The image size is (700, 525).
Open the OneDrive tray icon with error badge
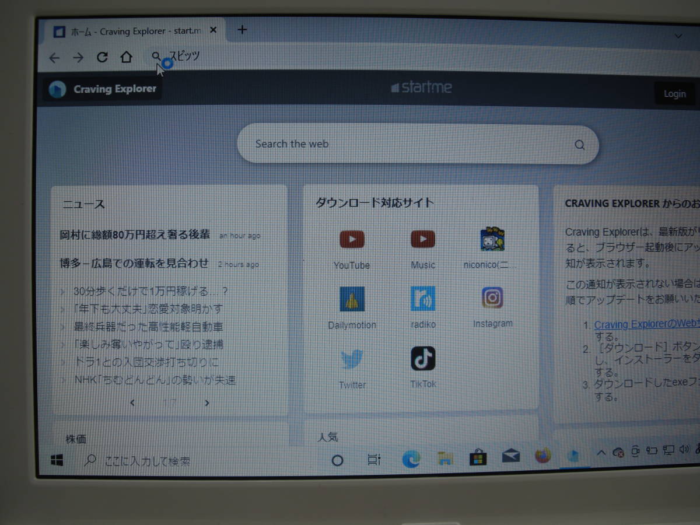(618, 452)
